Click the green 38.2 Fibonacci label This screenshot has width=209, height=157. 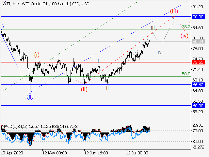coord(186,27)
